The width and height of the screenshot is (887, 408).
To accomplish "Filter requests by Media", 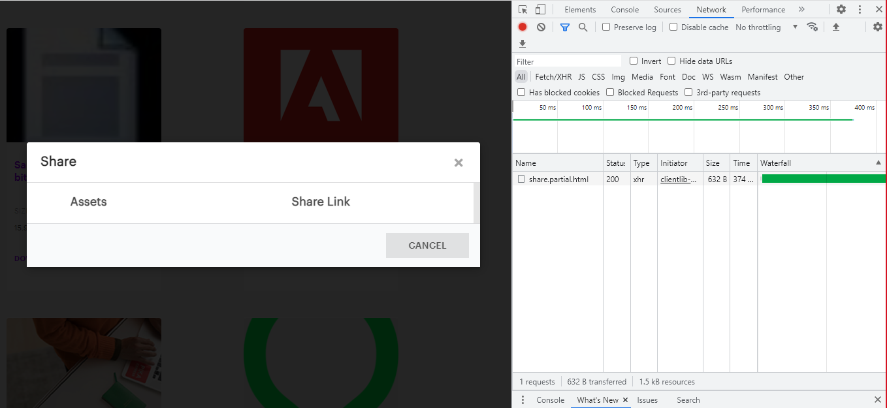I will (642, 76).
